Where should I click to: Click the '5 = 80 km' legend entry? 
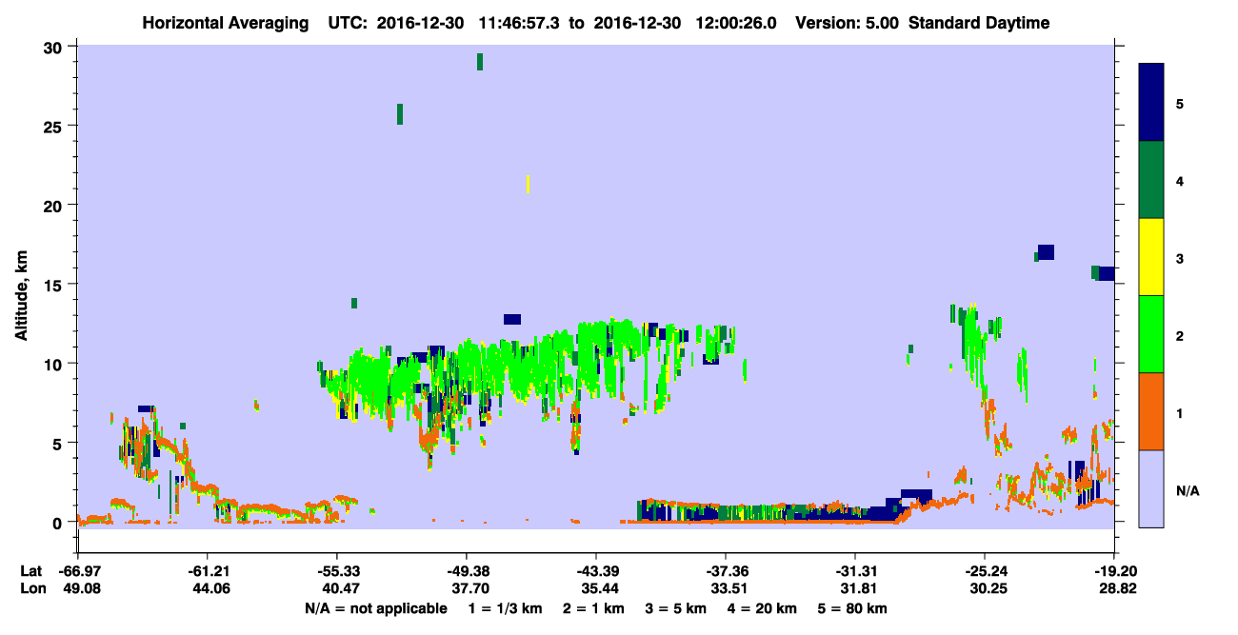click(x=854, y=608)
